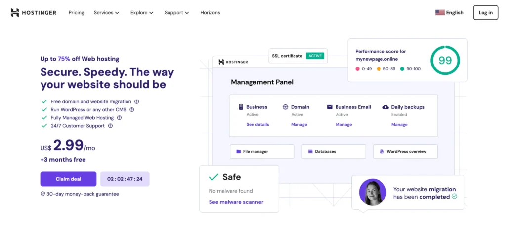Click the WordPress overview logo icon
The width and height of the screenshot is (506, 233).
pos(382,152)
